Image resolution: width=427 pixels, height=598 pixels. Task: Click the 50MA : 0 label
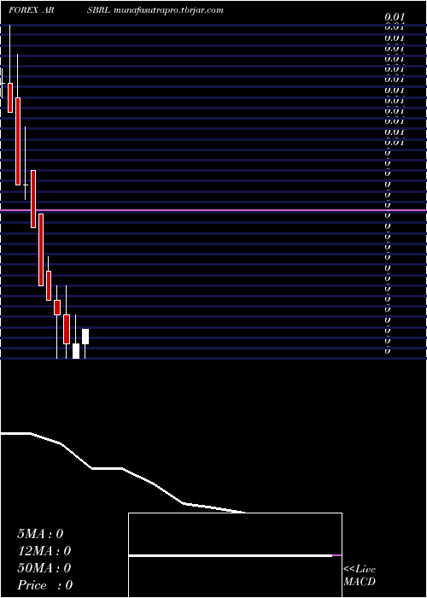44,568
